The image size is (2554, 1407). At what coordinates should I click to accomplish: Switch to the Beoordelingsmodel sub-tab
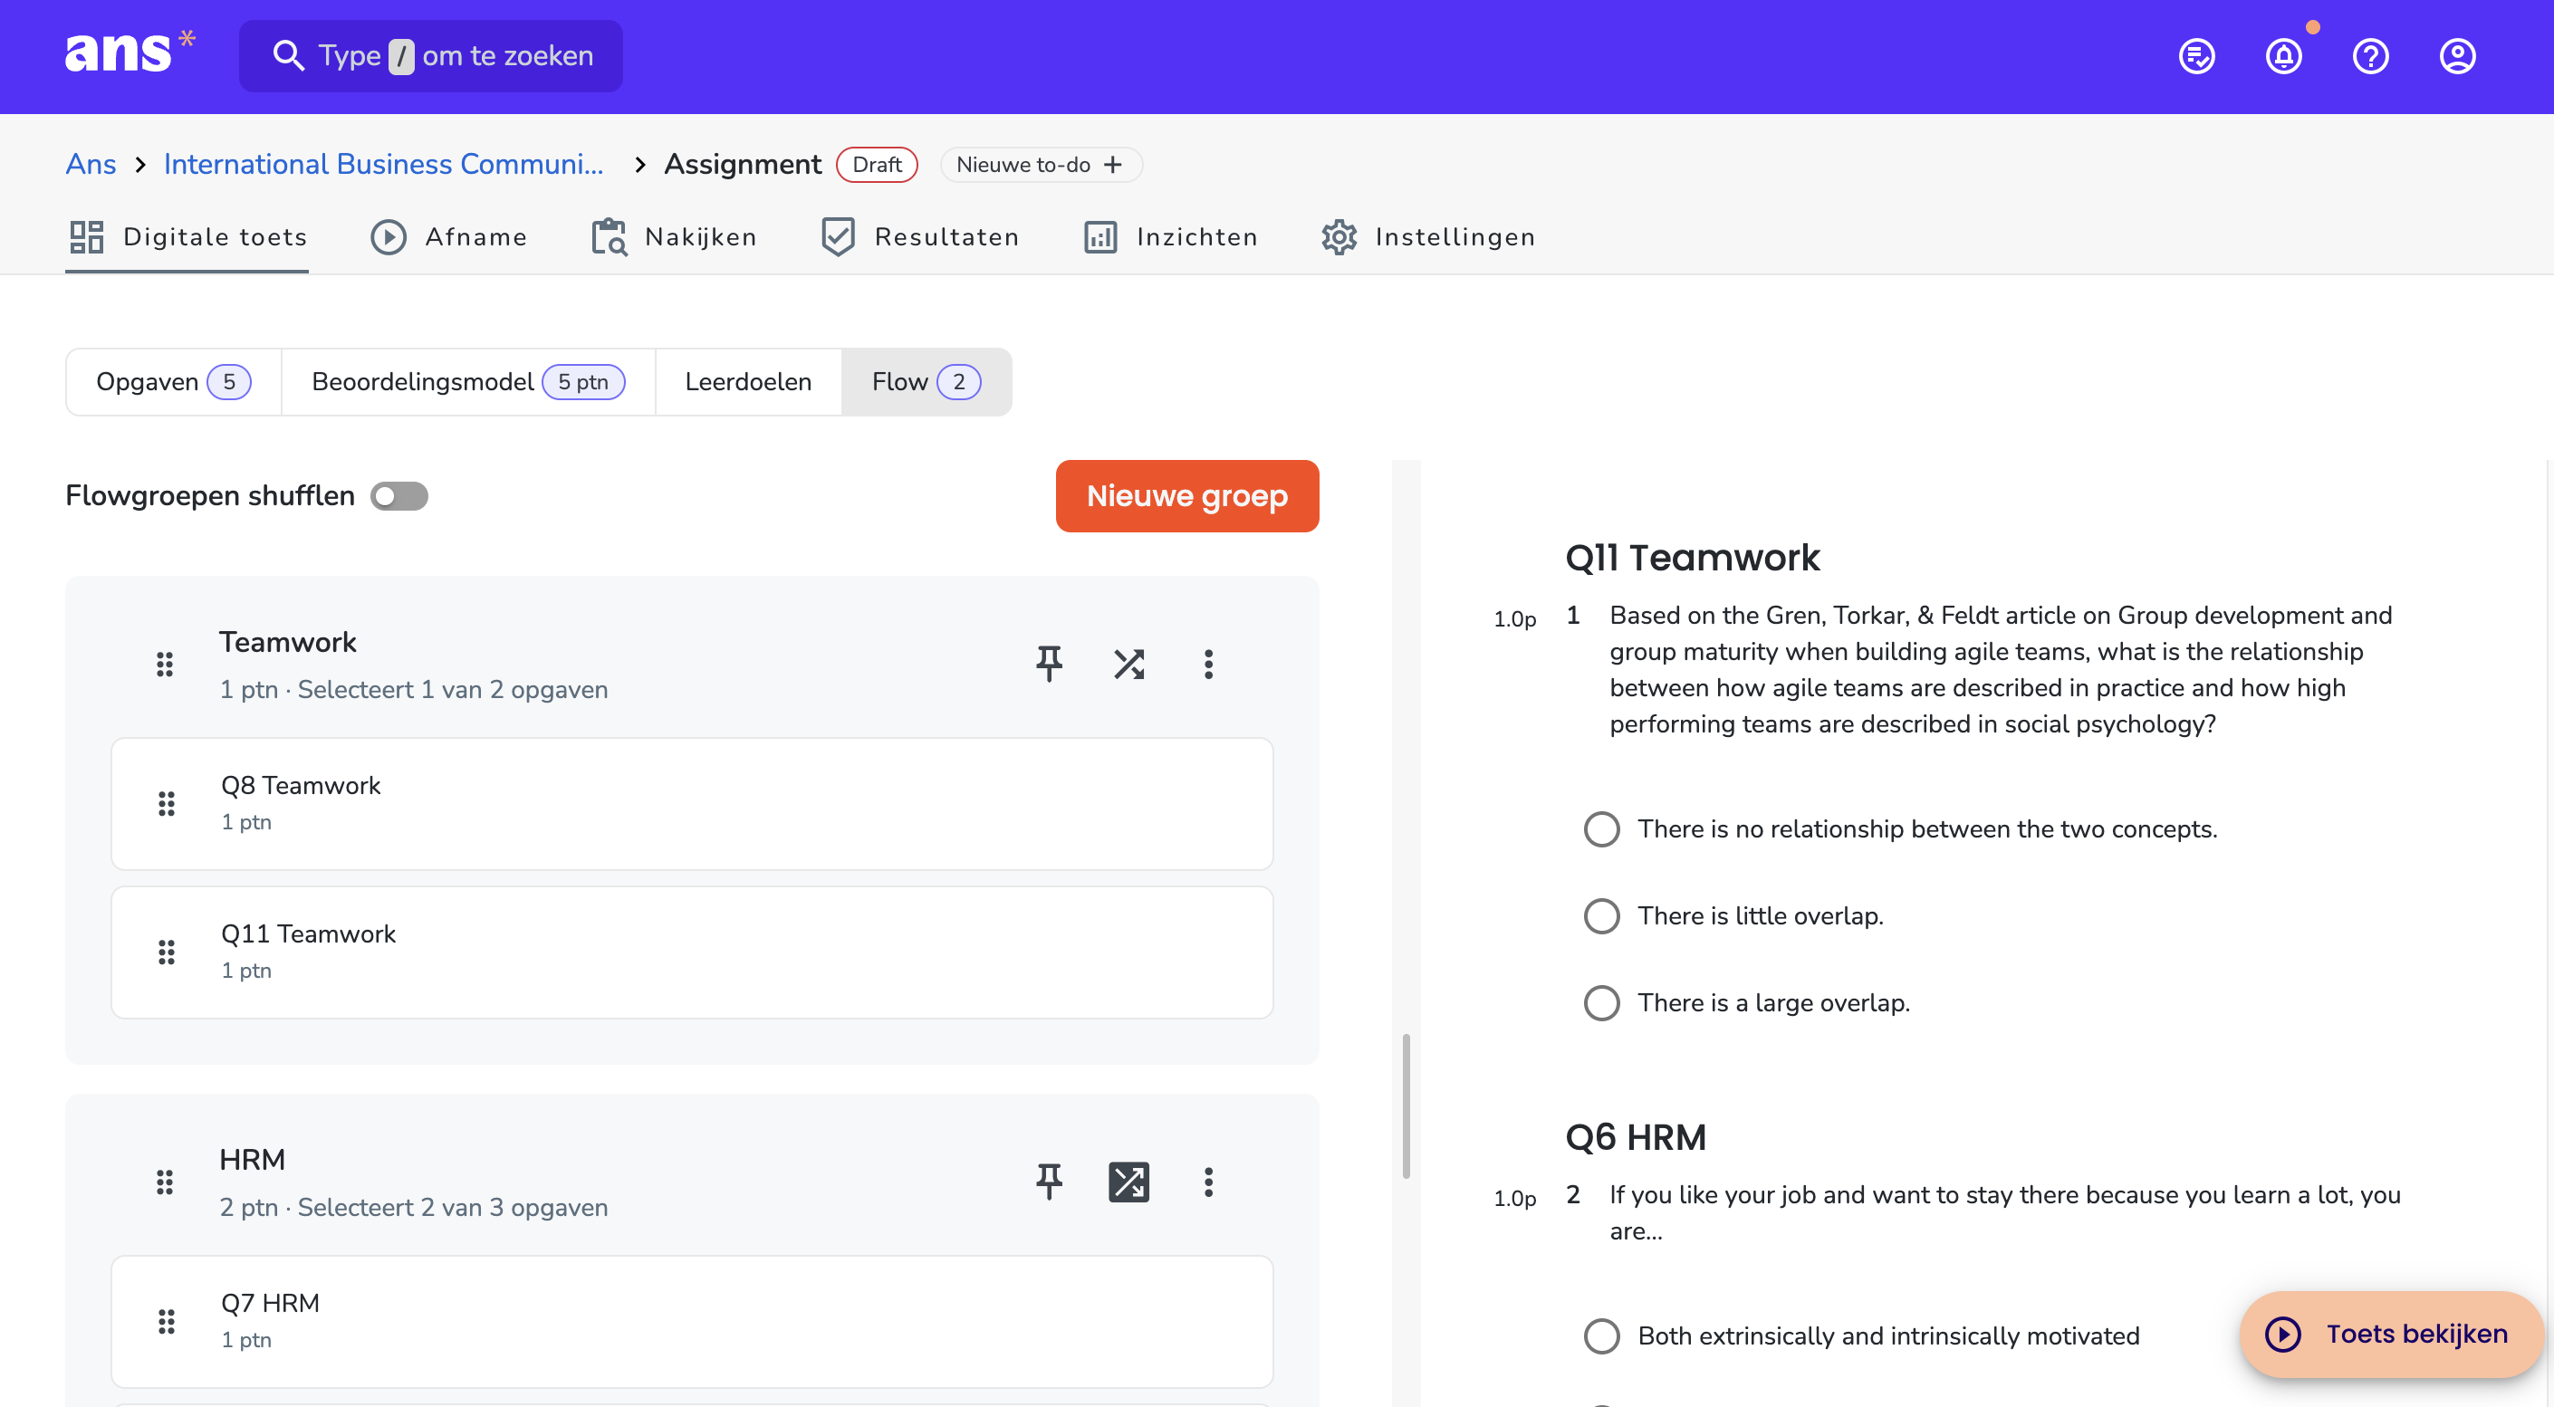click(468, 381)
